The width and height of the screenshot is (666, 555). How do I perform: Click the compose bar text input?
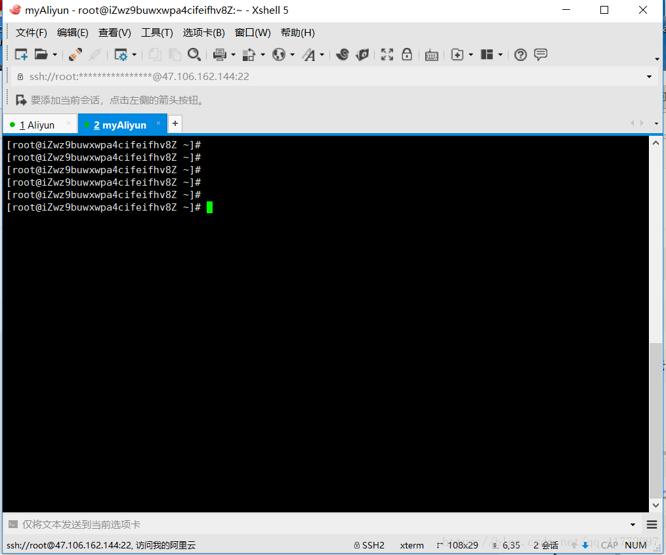click(x=323, y=524)
